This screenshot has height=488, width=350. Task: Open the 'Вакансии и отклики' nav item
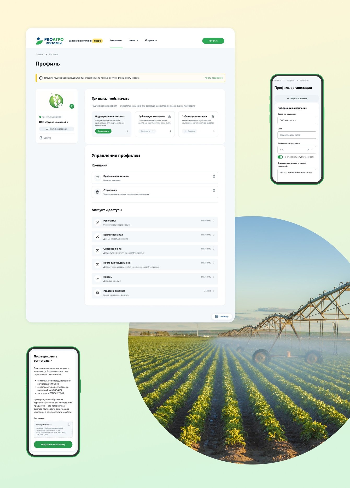(x=80, y=41)
